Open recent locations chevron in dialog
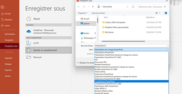This screenshot has width=182, height=94. click(x=89, y=7)
